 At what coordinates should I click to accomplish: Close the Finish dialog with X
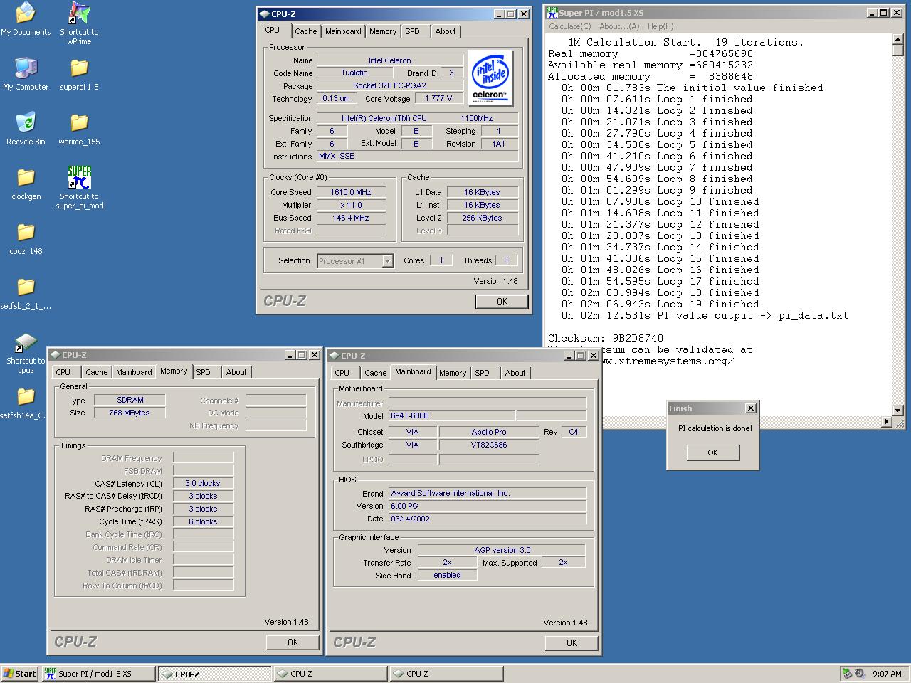tap(750, 408)
